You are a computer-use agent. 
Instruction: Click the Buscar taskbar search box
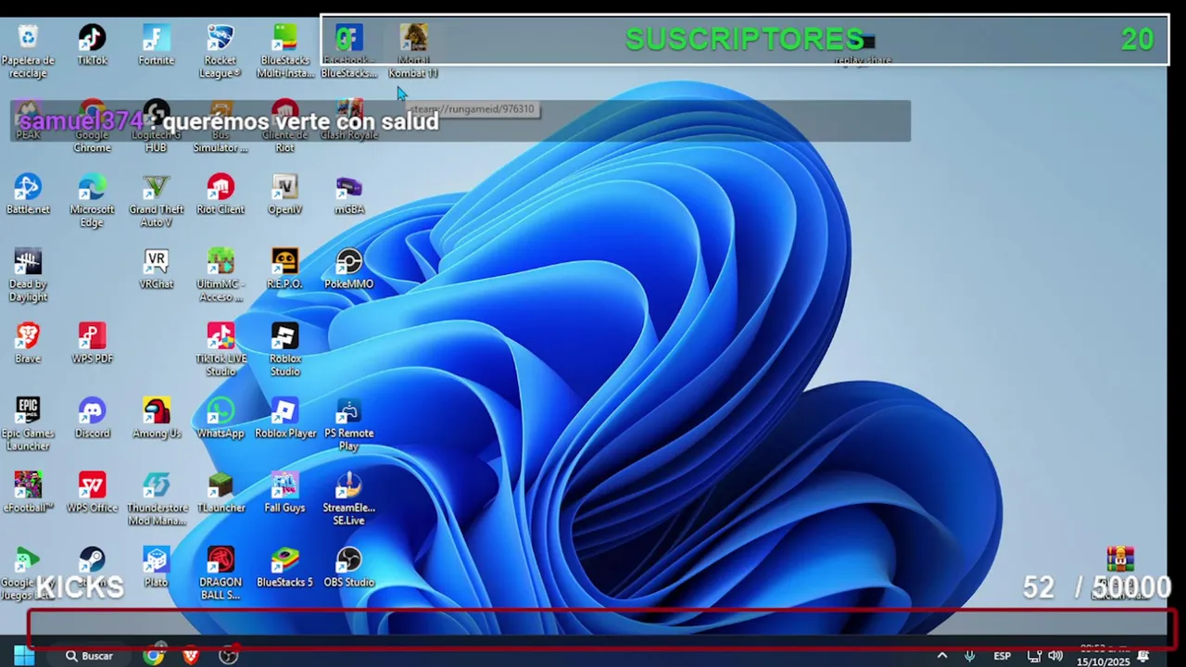[x=89, y=656]
